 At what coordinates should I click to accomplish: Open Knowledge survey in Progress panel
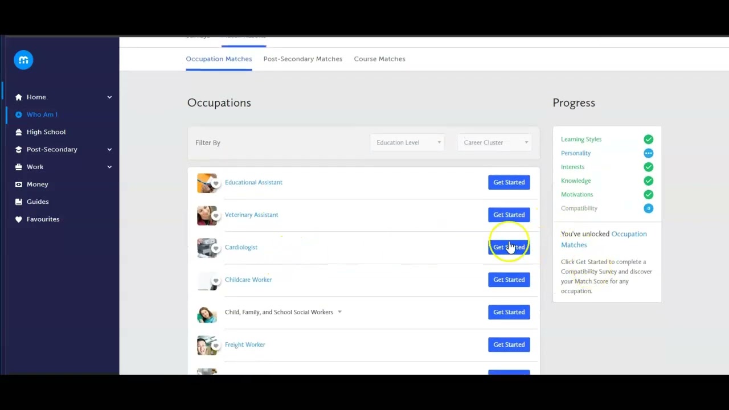click(x=576, y=181)
